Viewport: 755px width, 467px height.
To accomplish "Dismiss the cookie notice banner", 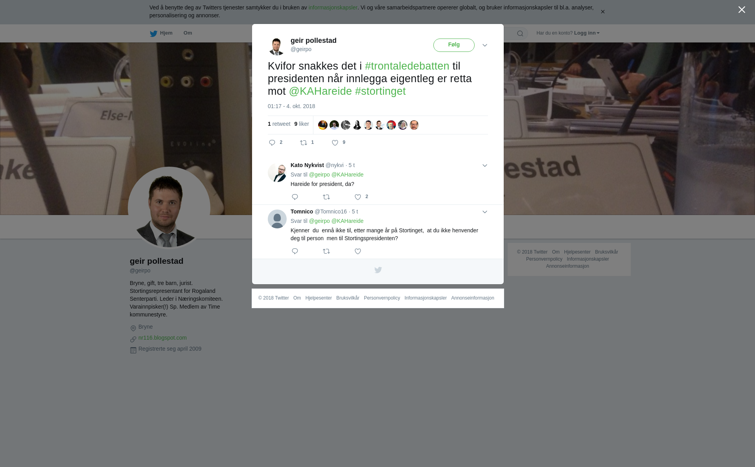I will coord(602,12).
